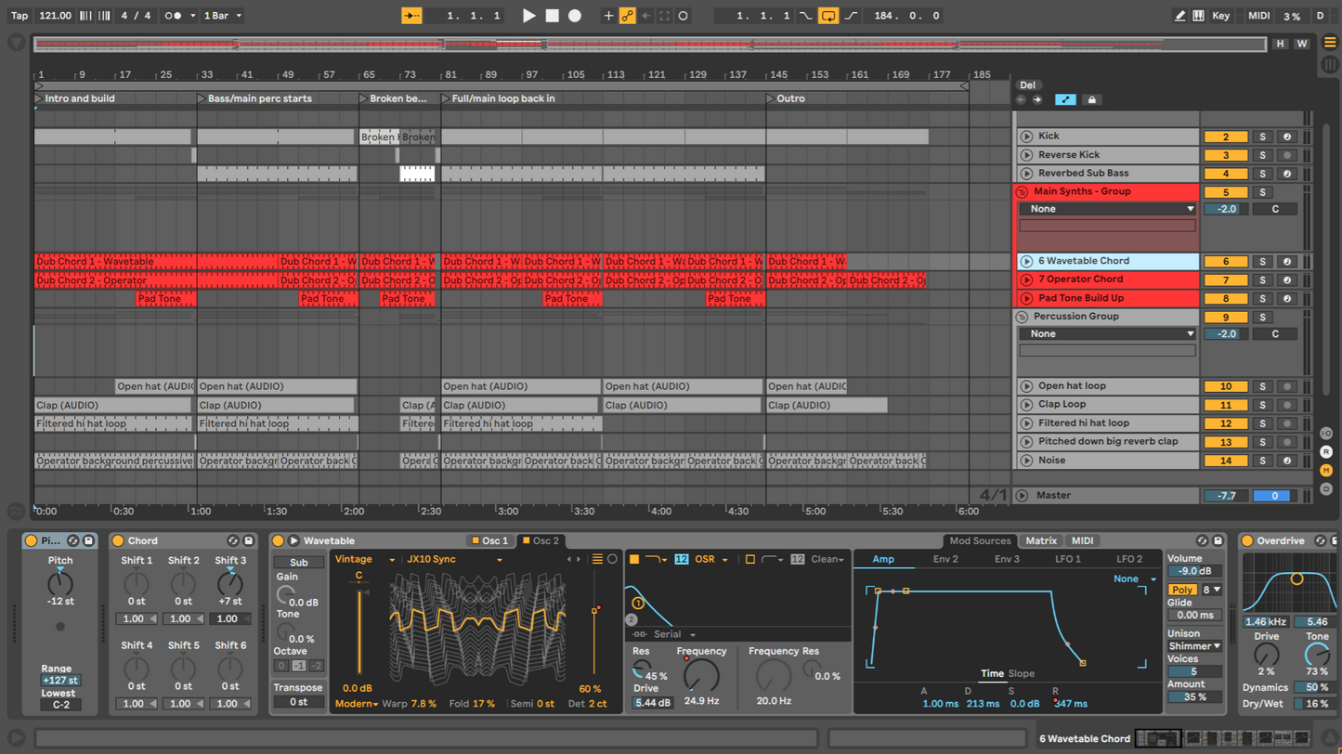
Task: Solo the Reverse Kick track
Action: point(1262,155)
